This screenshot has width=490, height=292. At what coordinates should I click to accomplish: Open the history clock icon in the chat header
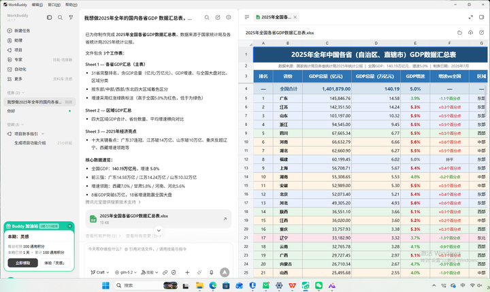coord(229,18)
